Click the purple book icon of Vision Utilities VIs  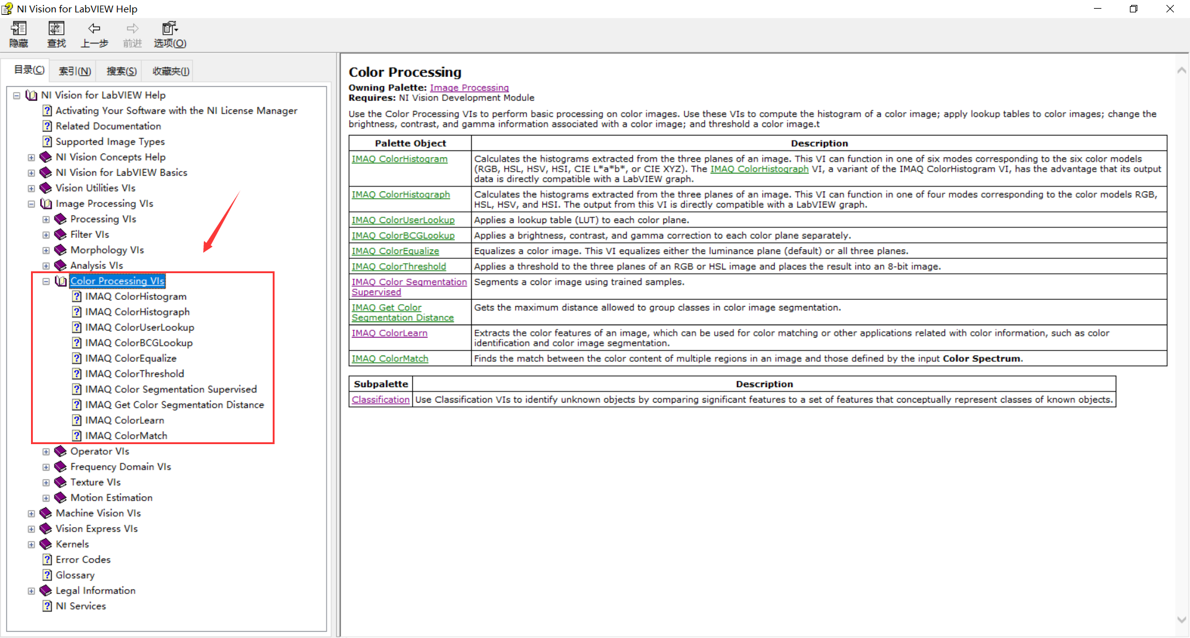coord(46,188)
